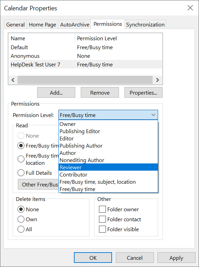Image resolution: width=199 pixels, height=267 pixels.
Task: Select the Permissions tab
Action: [x=108, y=24]
